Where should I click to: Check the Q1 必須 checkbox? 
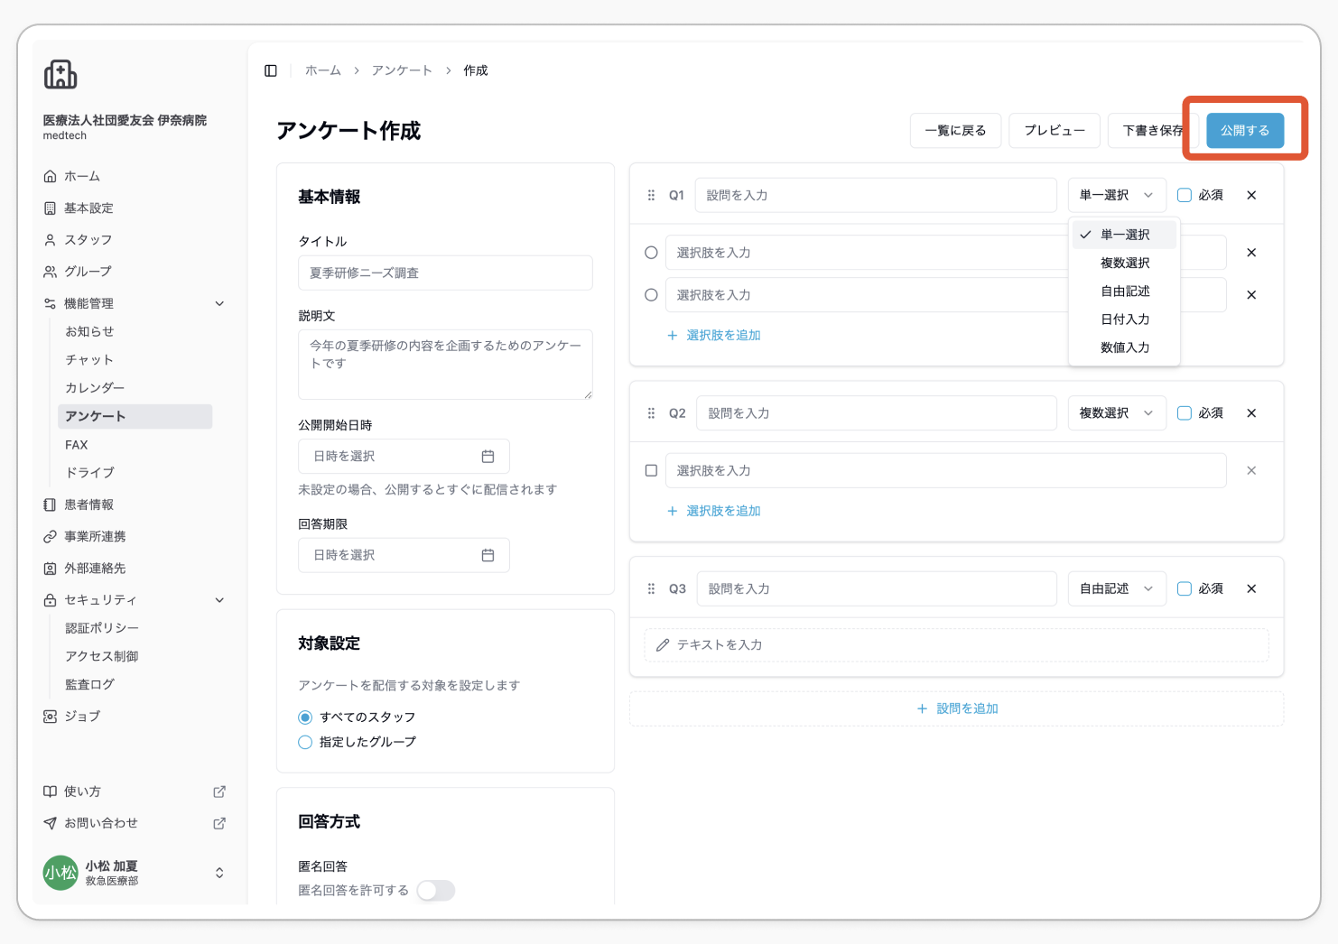1185,195
